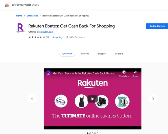Open the Related tab
This screenshot has width=168, height=134.
coord(119,54)
